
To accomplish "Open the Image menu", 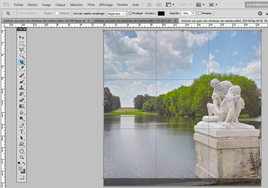I will pyautogui.click(x=47, y=5).
